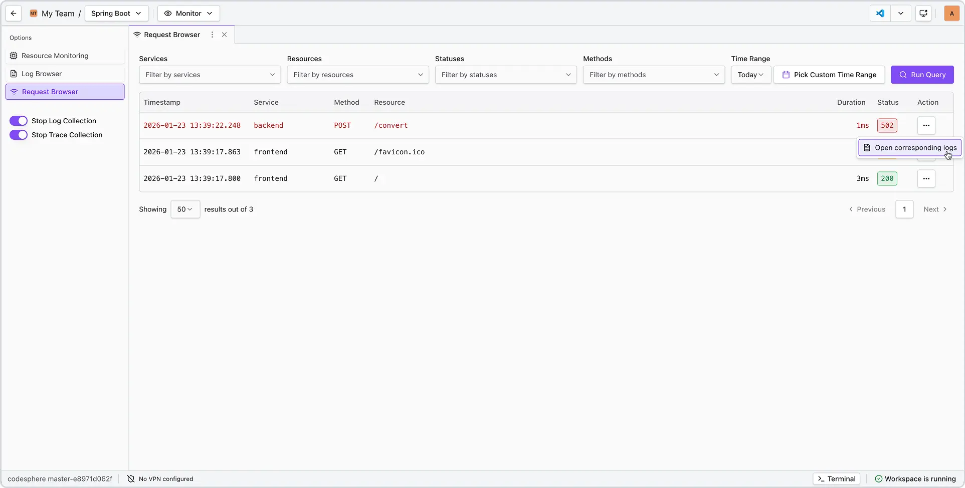Expand the Filter by services dropdown
Screen dimensions: 965x488
point(210,75)
